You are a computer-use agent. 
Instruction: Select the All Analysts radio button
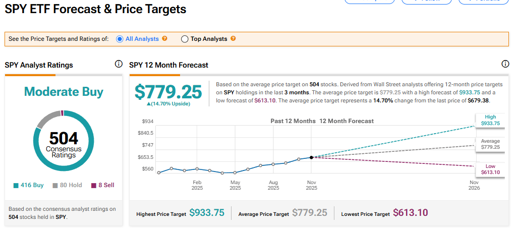(x=120, y=39)
